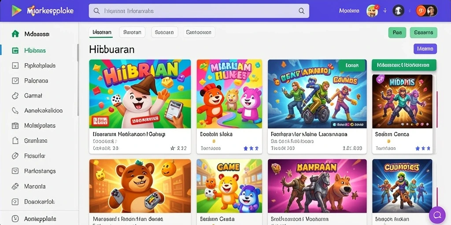Click the icon beside Gamat
The width and height of the screenshot is (451, 225).
tap(15, 95)
